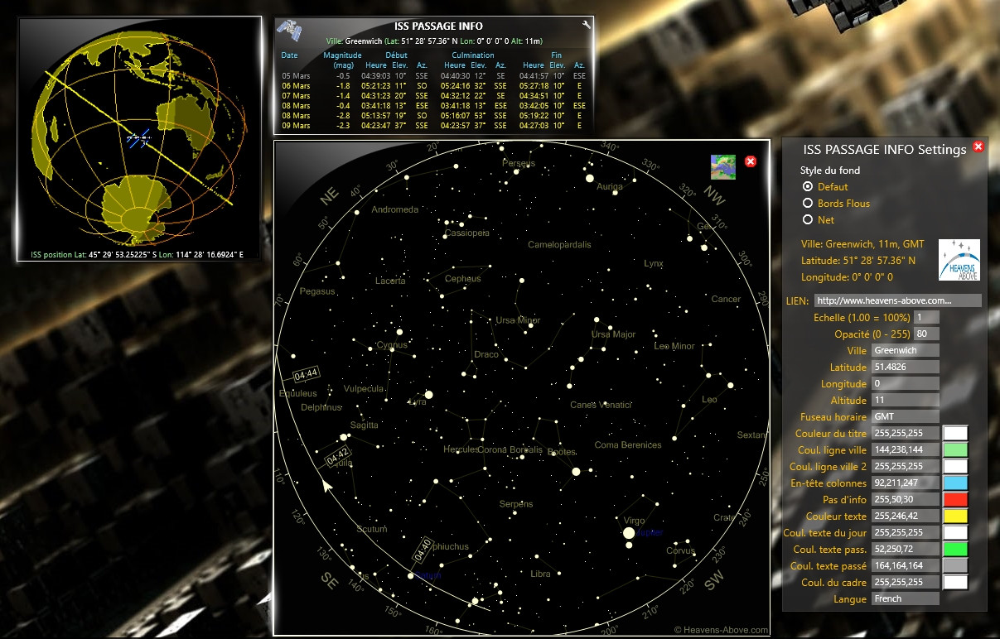Click the LIEN heavens-above URL field
The height and width of the screenshot is (639, 1000).
898,300
